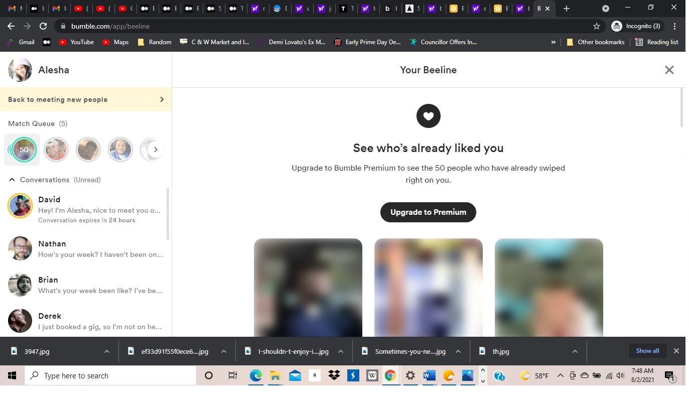
Task: Open the Chrome three-dot menu
Action: [x=674, y=26]
